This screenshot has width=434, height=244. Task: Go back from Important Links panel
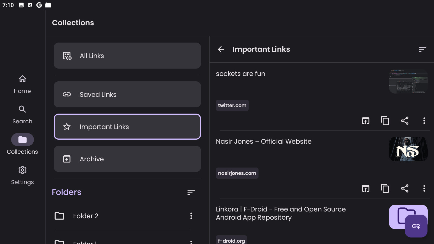click(221, 49)
